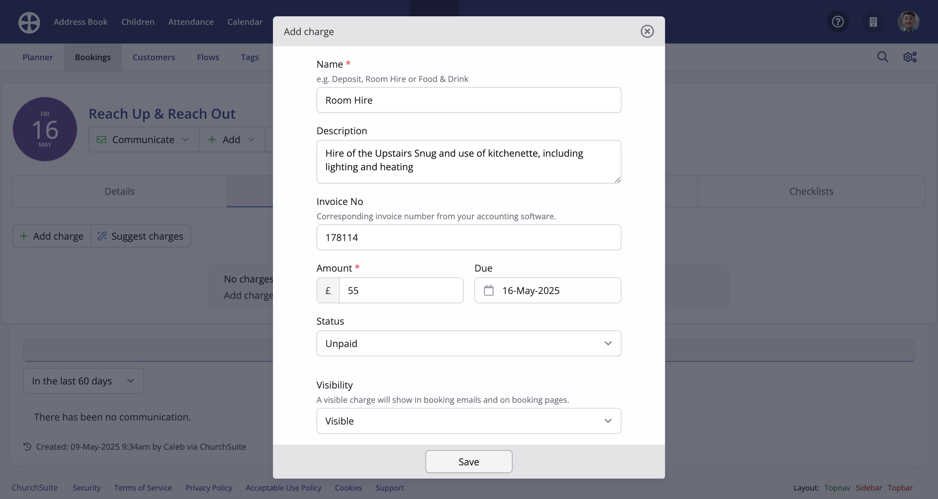This screenshot has height=499, width=938.
Task: Click the Communicate envelope icon
Action: point(101,140)
